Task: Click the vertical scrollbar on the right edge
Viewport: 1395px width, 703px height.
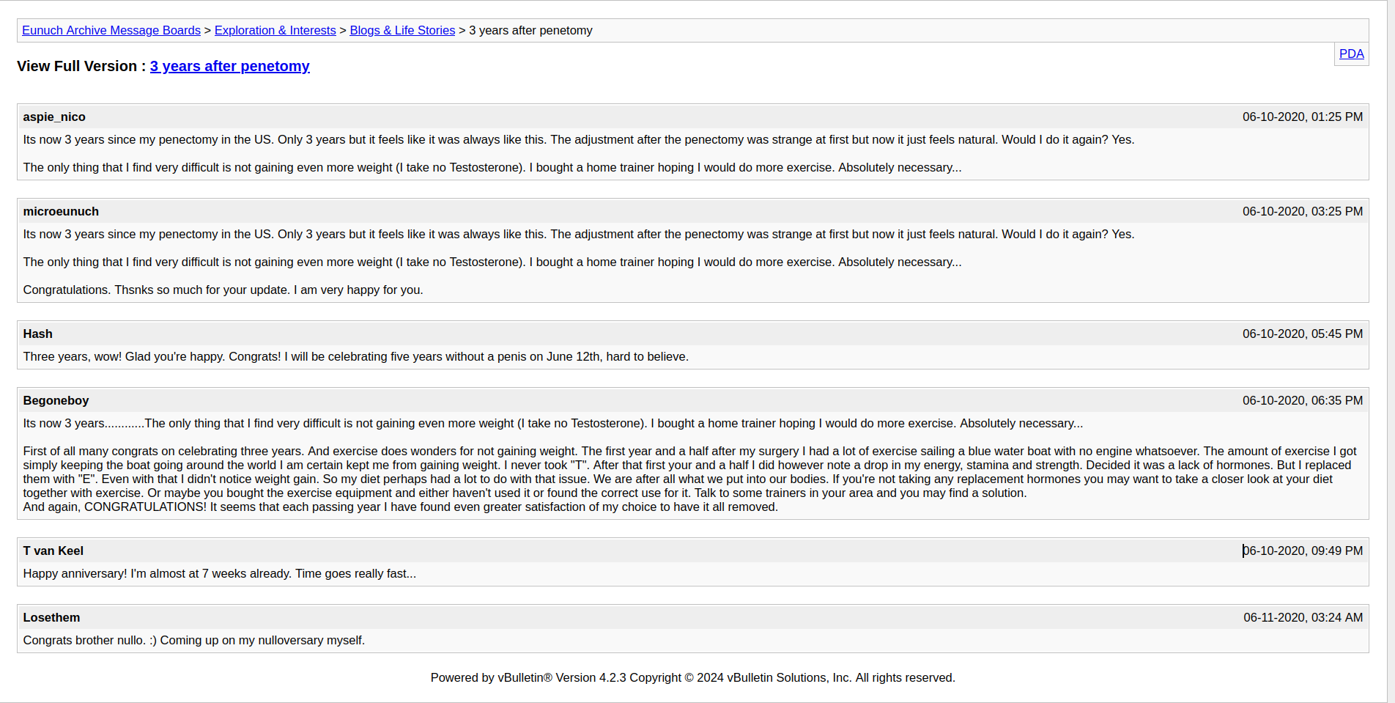Action: (1390, 352)
